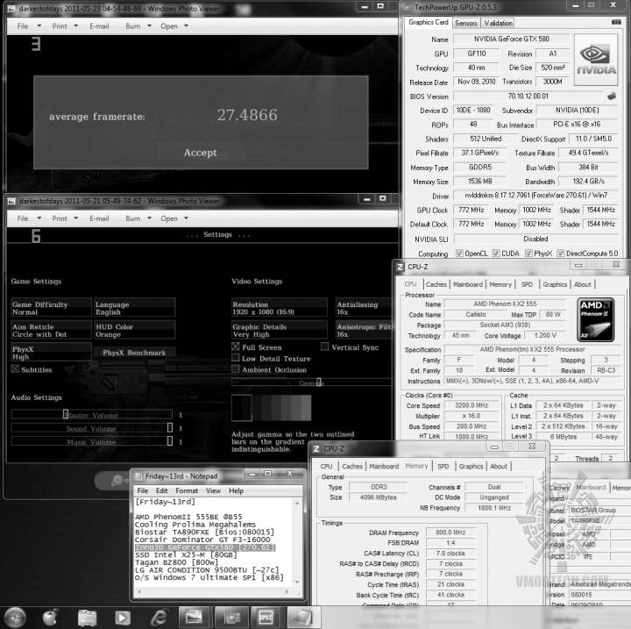Click Notepad's vertical scrollbar track
The width and height of the screenshot is (631, 629).
pyautogui.click(x=297, y=542)
